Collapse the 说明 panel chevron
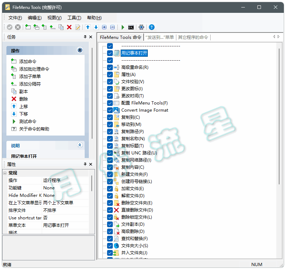 pos(80,145)
